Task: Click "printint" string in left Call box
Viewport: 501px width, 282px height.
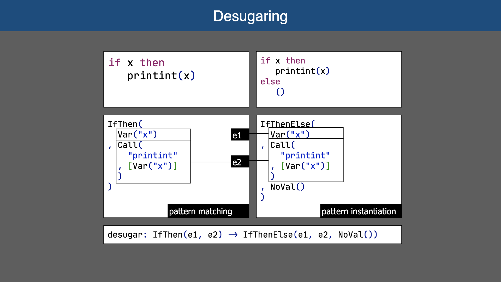Action: 152,156
